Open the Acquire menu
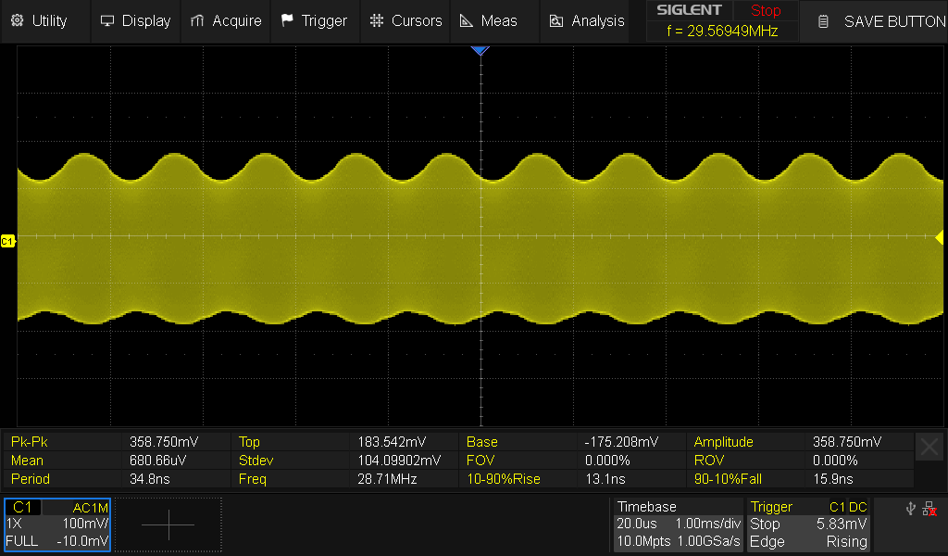Viewport: 948px width, 556px height. click(x=225, y=20)
